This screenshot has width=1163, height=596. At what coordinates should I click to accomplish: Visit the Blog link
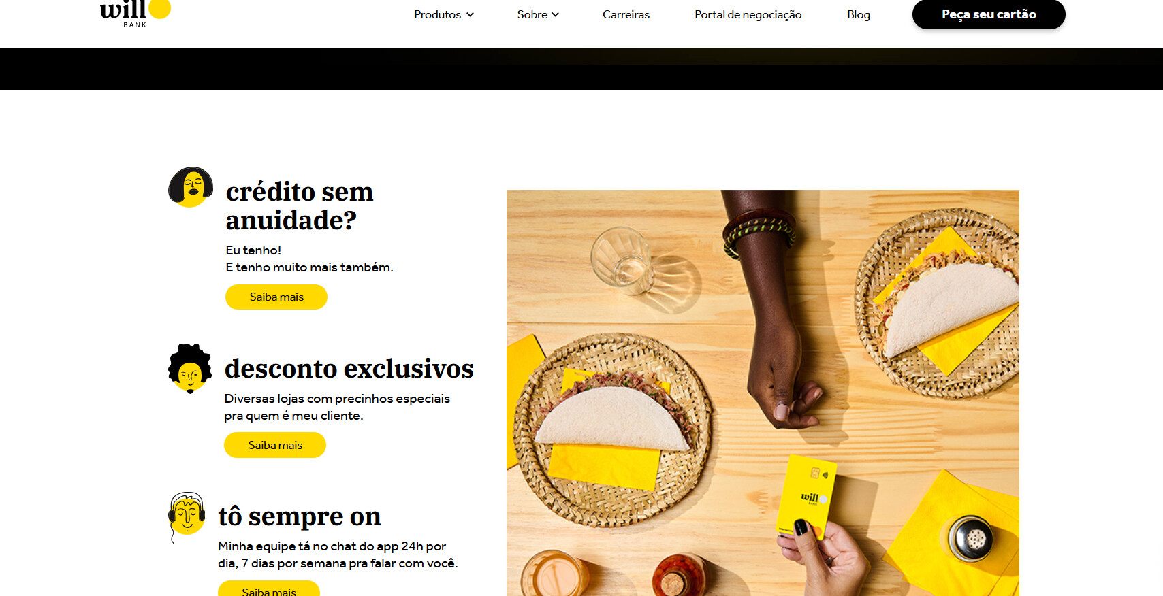click(x=858, y=14)
